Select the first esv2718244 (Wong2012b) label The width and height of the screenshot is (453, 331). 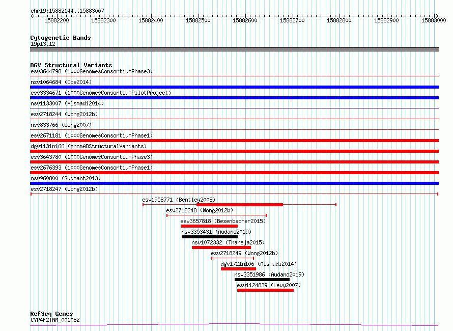(64, 114)
